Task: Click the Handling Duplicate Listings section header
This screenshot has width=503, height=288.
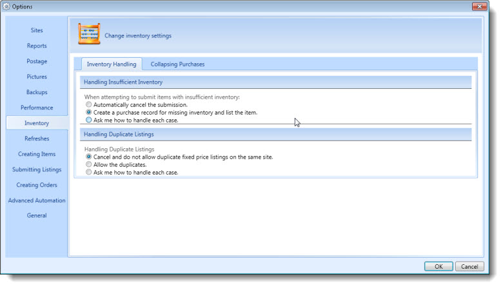Action: click(275, 134)
